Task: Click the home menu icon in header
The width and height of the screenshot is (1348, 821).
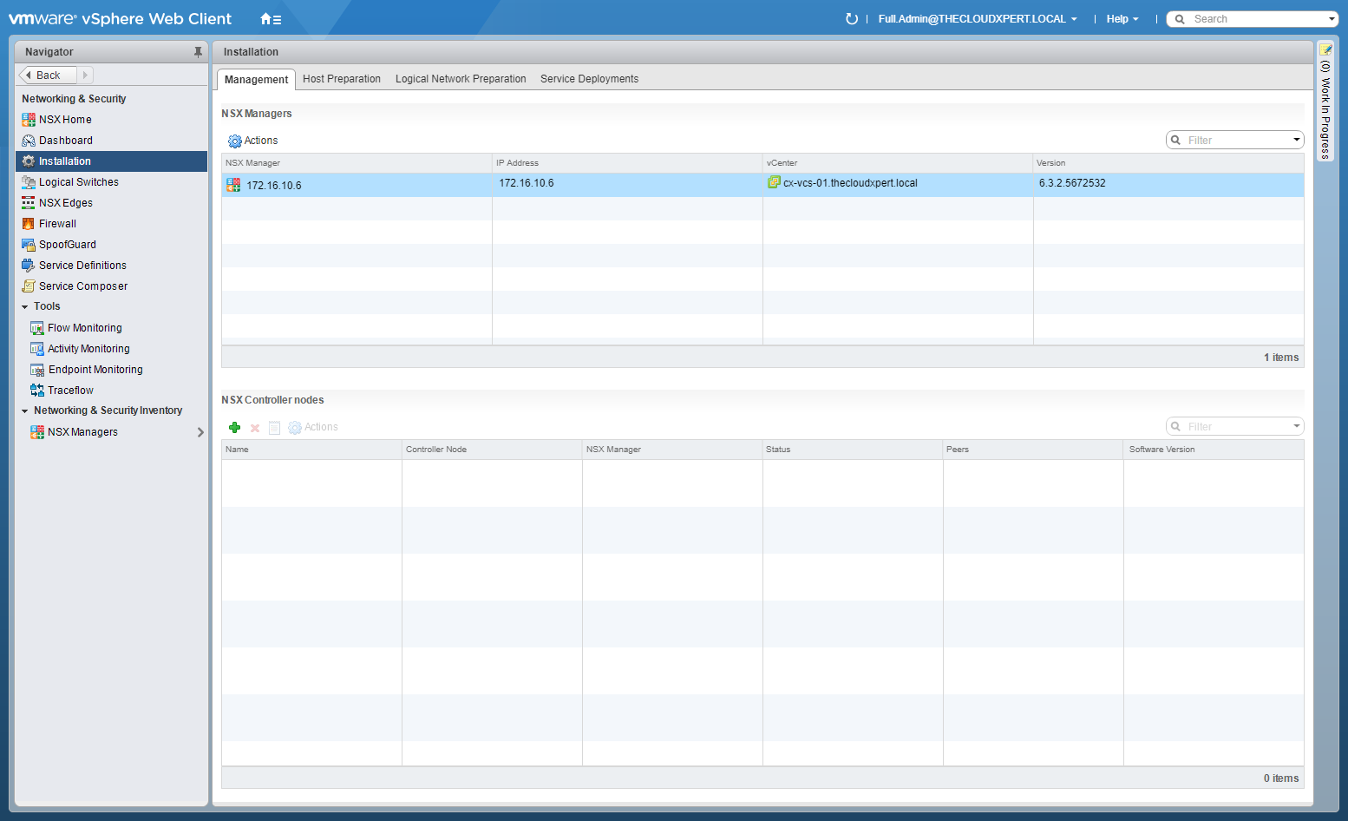Action: pyautogui.click(x=270, y=19)
